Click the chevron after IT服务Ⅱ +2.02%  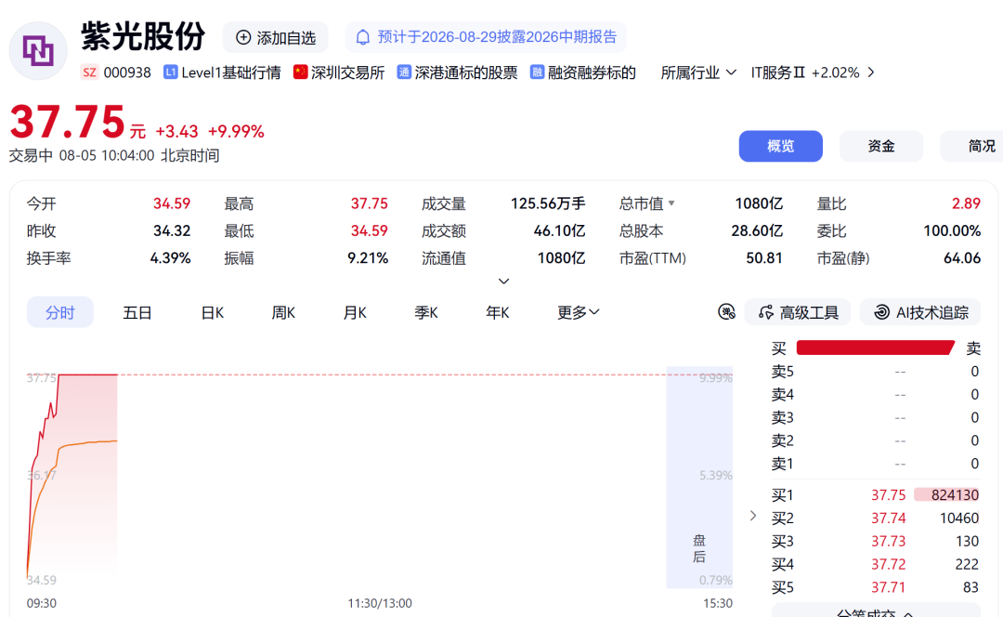pos(870,72)
